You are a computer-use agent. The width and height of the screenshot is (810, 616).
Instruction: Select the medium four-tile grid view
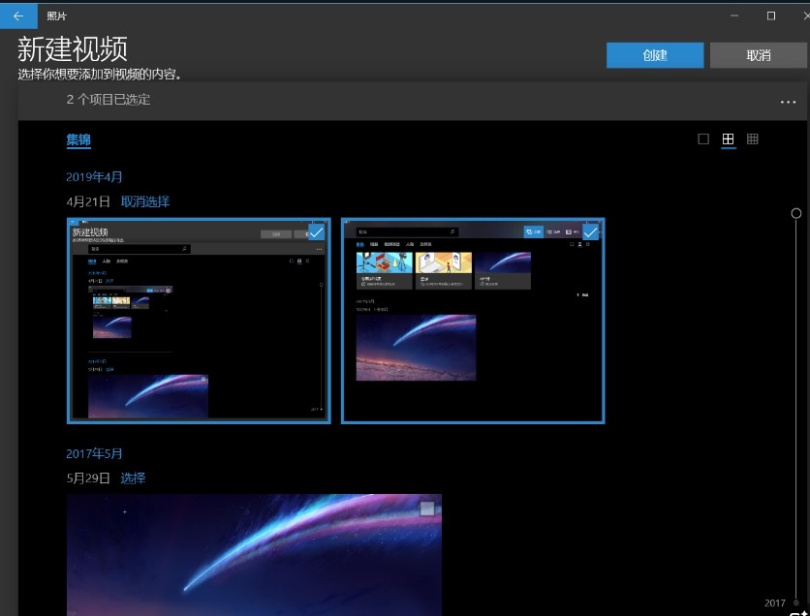point(728,139)
